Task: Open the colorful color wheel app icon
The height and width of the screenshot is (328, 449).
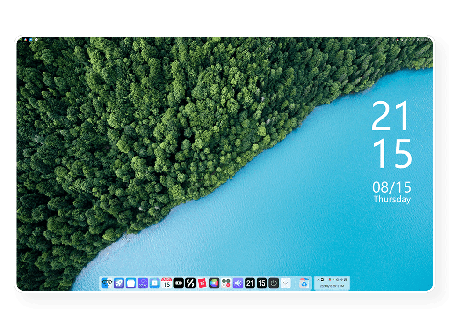Action: [214, 283]
